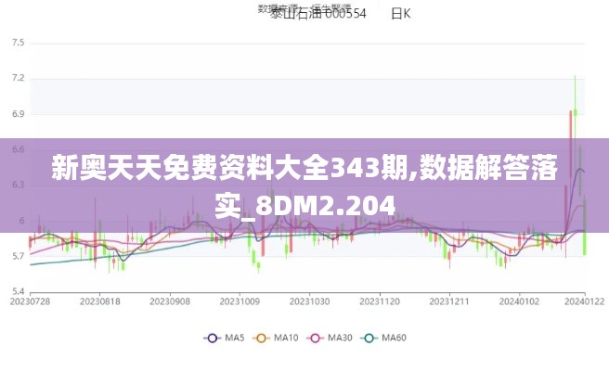Toggle the MA5 legend series
The width and height of the screenshot is (609, 371).
pos(224,338)
